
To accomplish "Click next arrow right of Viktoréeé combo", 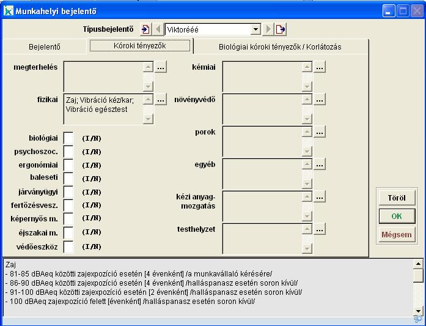I will coord(268,29).
